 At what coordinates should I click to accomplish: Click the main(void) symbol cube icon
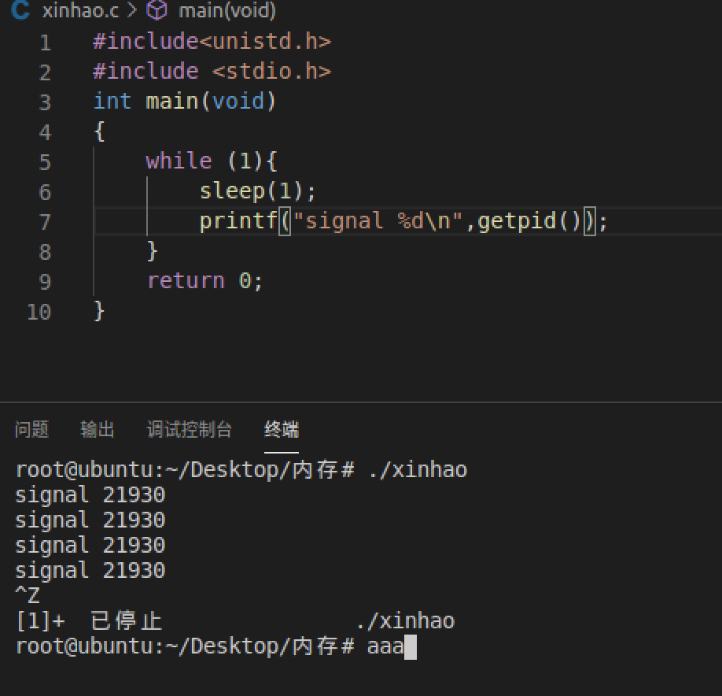157,9
